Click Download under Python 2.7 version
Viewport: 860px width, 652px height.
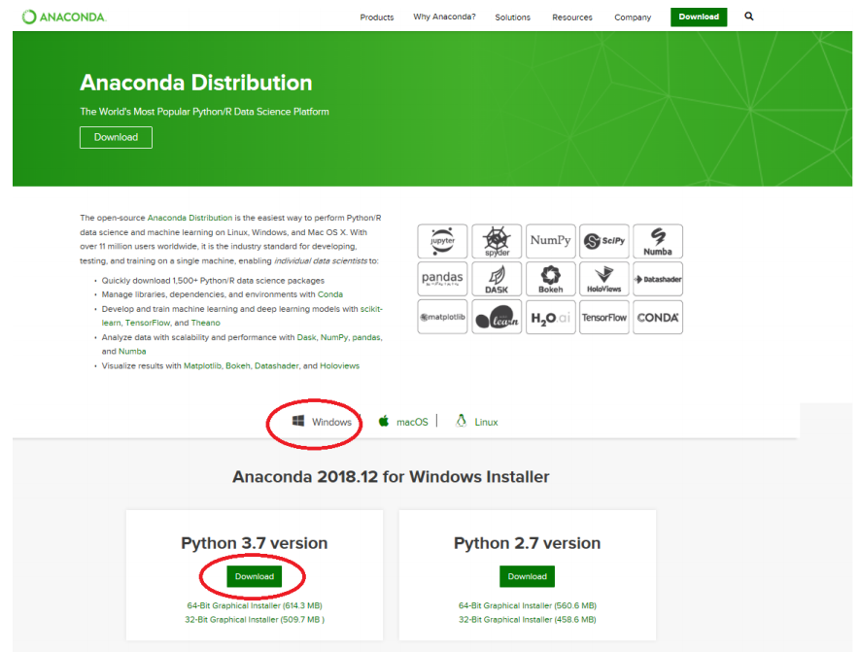tap(528, 576)
